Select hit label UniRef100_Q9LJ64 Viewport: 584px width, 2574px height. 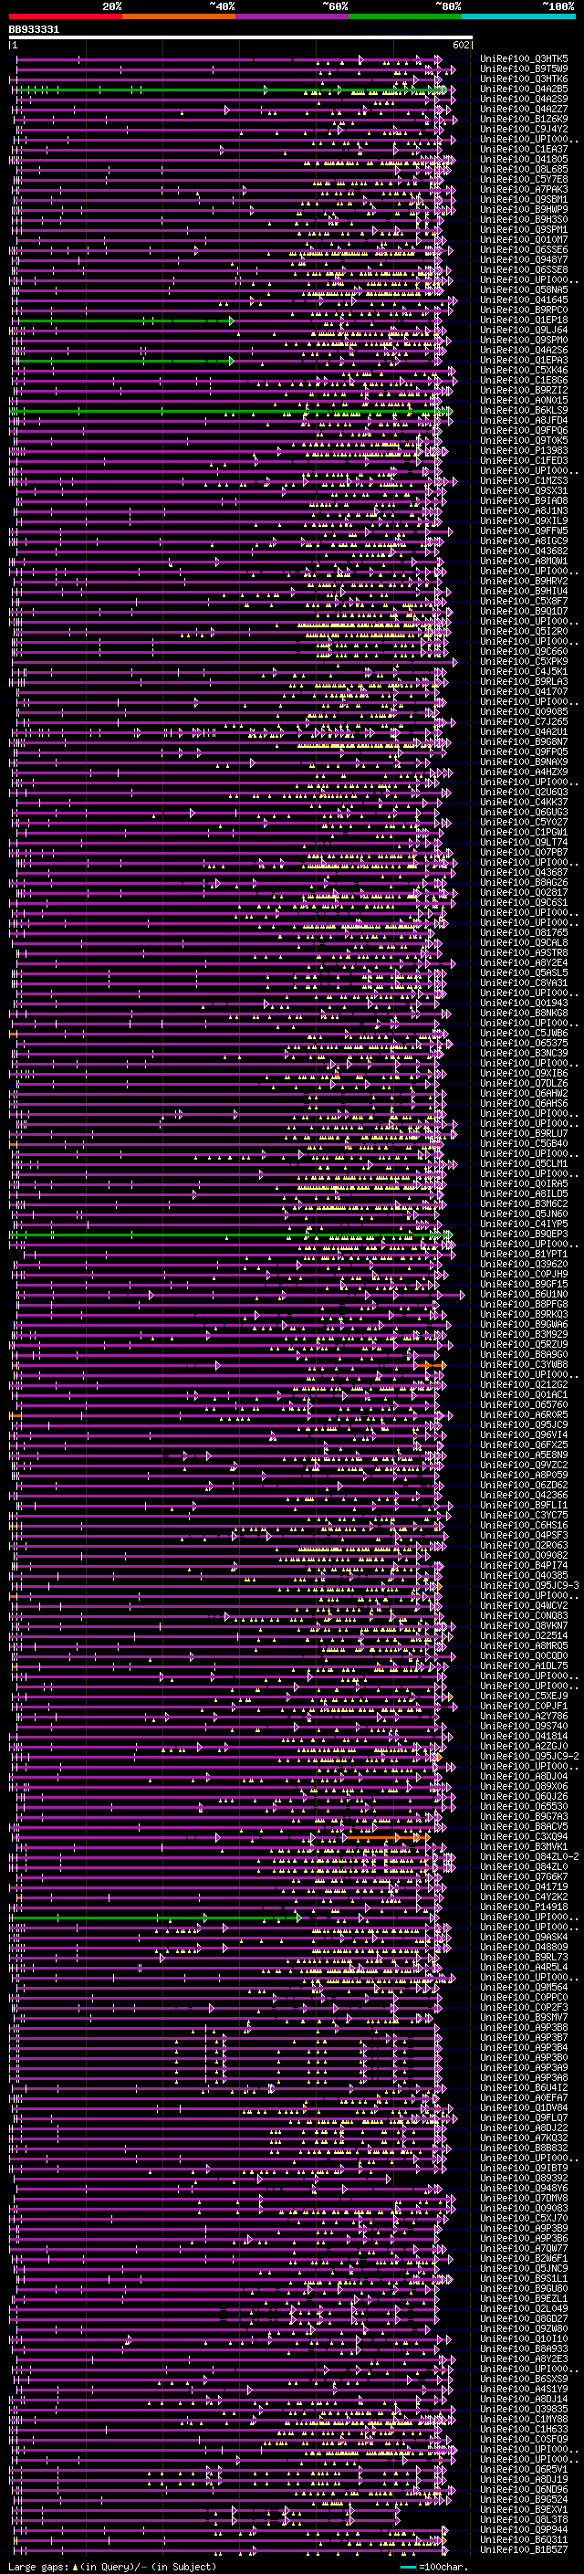(x=524, y=330)
